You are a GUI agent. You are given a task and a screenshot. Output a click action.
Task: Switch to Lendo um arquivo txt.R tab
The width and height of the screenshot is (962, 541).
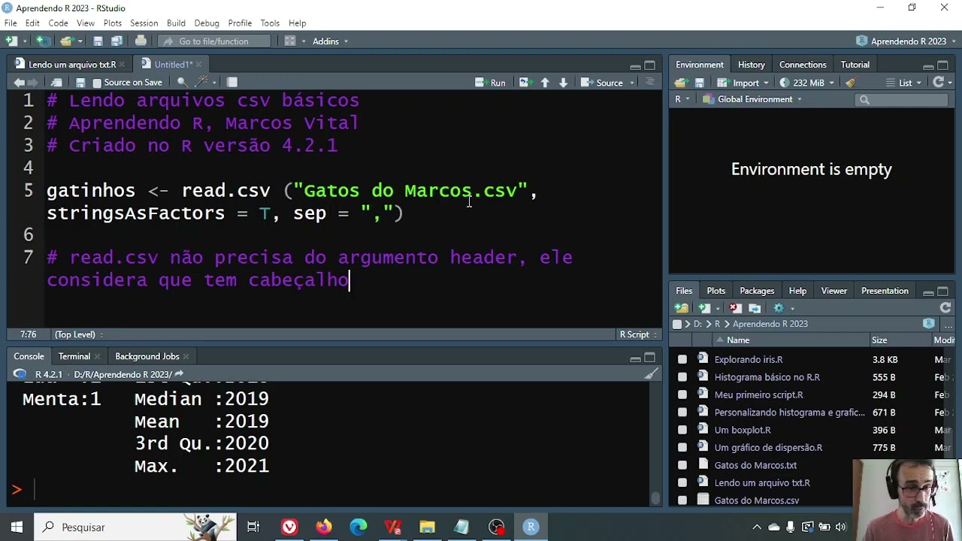pos(72,65)
